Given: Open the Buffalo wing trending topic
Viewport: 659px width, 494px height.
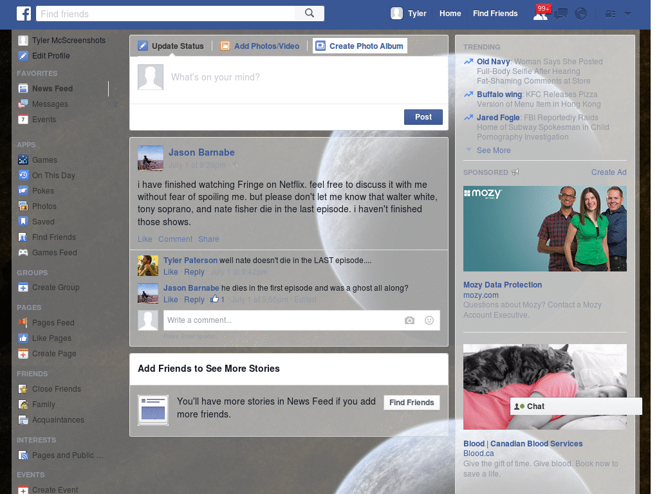Looking at the screenshot, I should [499, 95].
